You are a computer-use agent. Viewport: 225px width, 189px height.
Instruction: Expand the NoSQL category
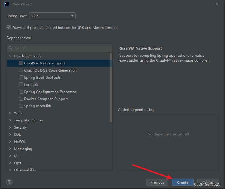pos(10,141)
